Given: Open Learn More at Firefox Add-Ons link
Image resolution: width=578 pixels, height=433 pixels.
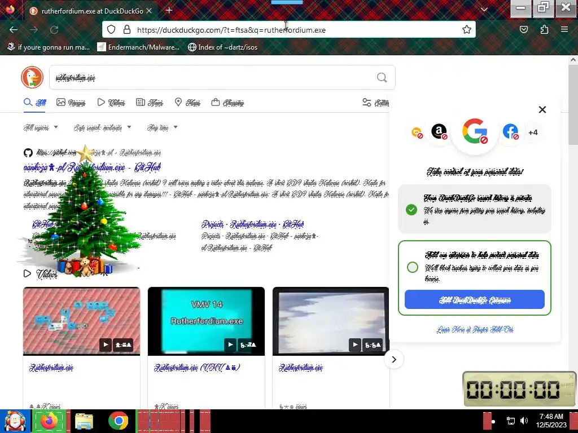Looking at the screenshot, I should pyautogui.click(x=475, y=329).
